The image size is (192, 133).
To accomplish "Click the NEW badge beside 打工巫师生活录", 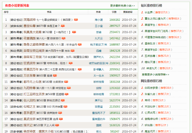I will [x=67, y=94].
